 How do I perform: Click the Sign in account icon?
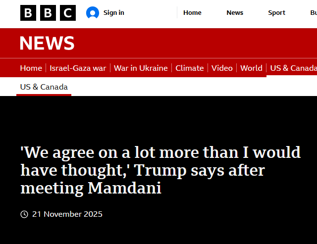tap(93, 13)
